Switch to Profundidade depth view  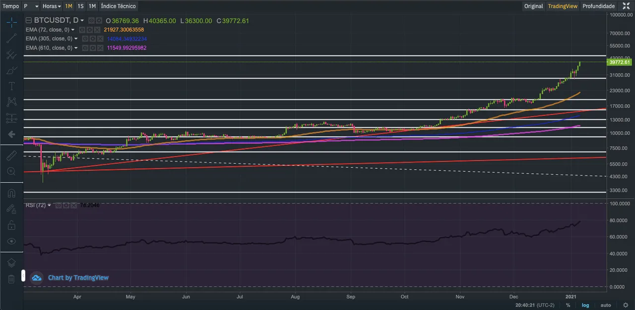[598, 6]
